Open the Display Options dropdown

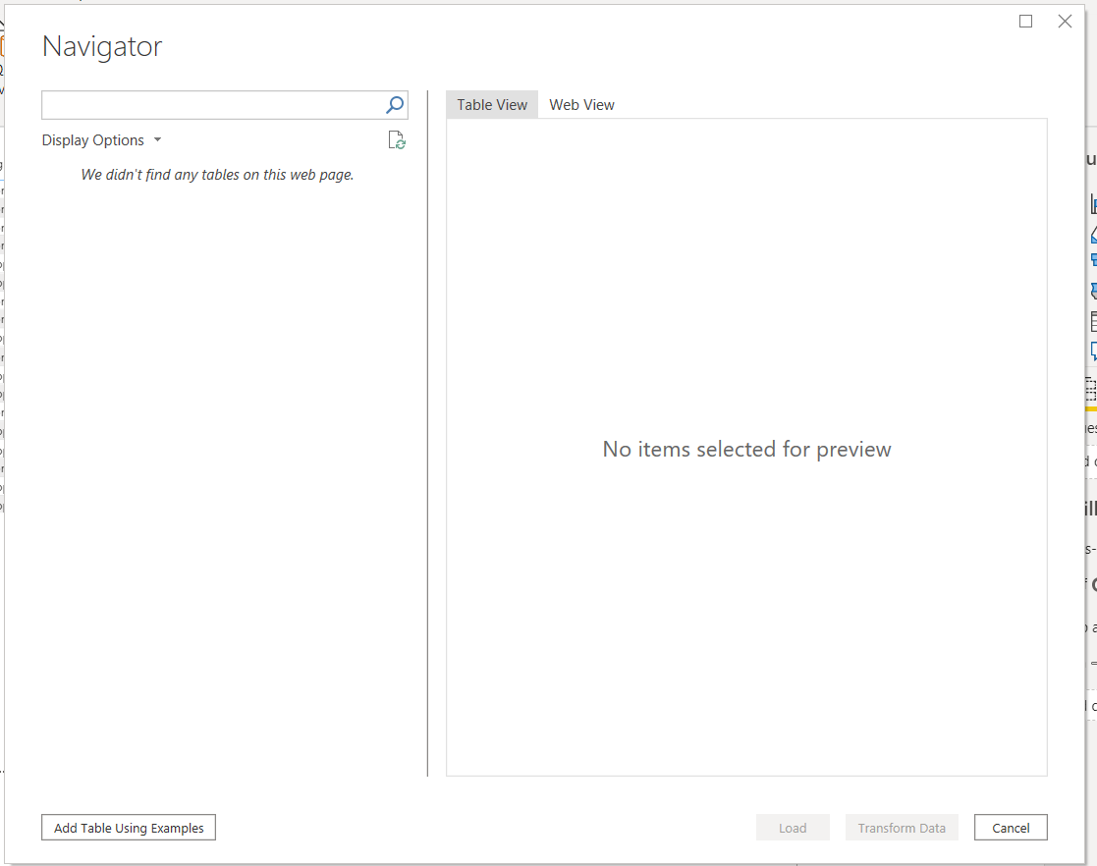tap(102, 139)
